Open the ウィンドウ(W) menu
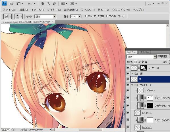The width and height of the screenshot is (170, 132). (x=121, y=10)
